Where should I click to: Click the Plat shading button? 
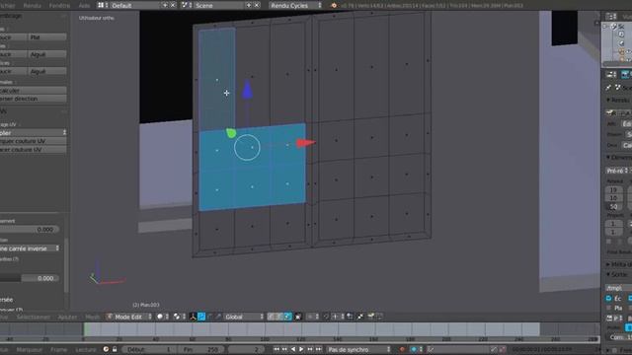pos(47,37)
